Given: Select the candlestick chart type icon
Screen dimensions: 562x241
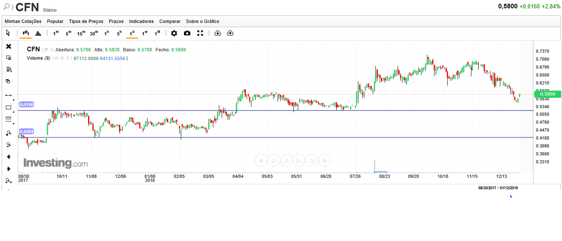Looking at the screenshot, I should pos(25,33).
